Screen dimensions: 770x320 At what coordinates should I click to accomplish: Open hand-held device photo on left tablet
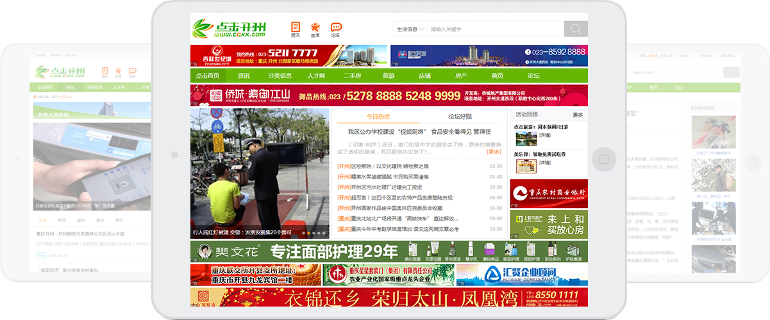(x=92, y=166)
